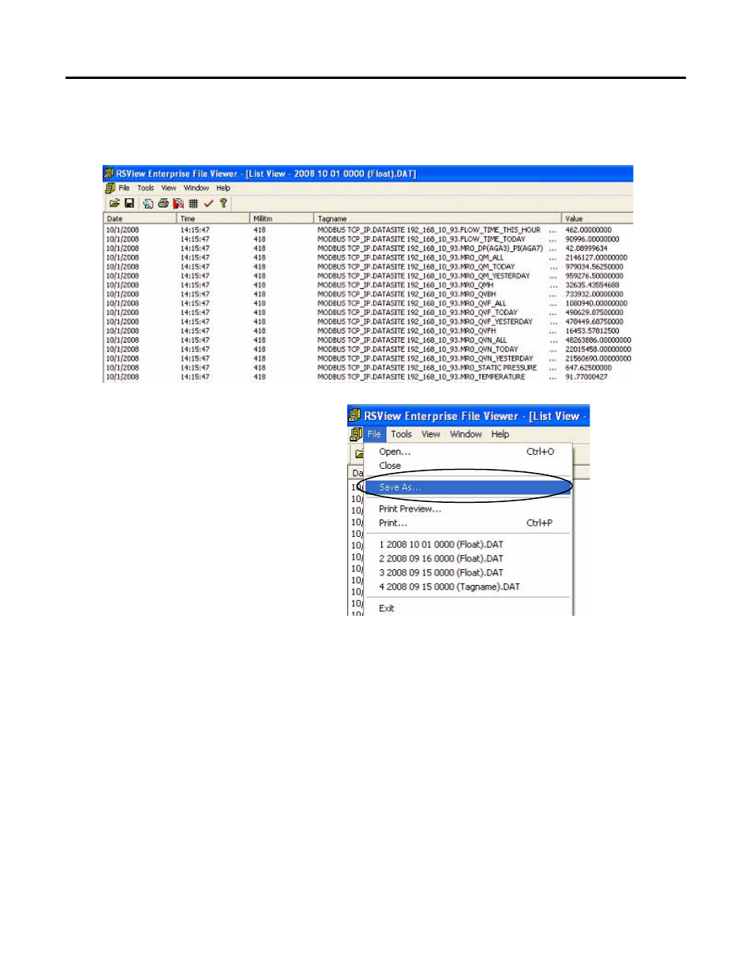Open recent file 3 2008 09 15 0000 (Float).DAT
The width and height of the screenshot is (753, 975).
pyautogui.click(x=467, y=573)
